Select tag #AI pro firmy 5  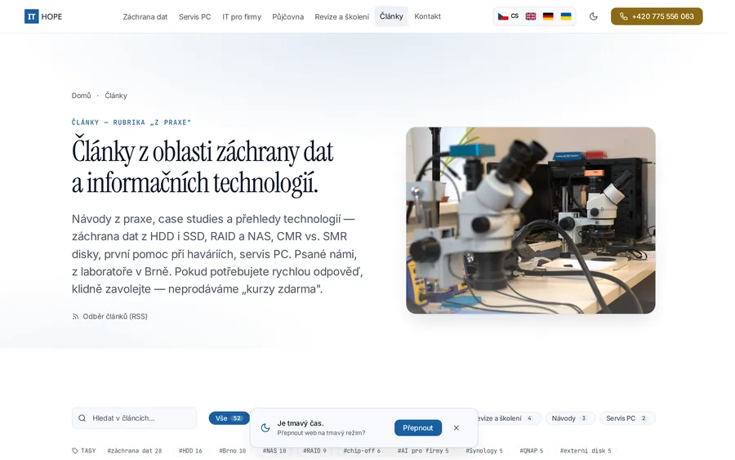click(x=423, y=451)
